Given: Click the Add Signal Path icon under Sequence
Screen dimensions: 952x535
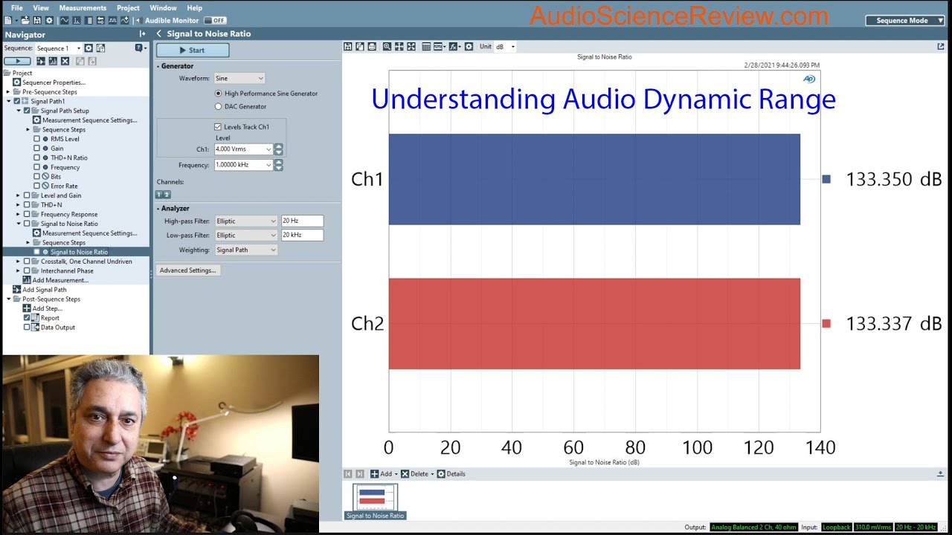Looking at the screenshot, I should tap(41, 61).
